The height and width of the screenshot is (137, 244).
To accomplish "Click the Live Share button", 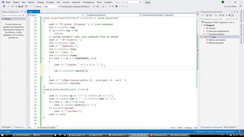I will click(x=230, y=6).
